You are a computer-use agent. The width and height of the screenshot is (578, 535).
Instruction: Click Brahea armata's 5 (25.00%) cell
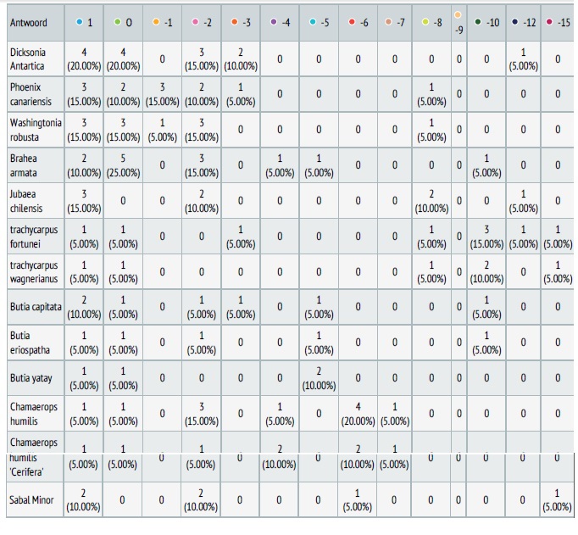point(124,165)
